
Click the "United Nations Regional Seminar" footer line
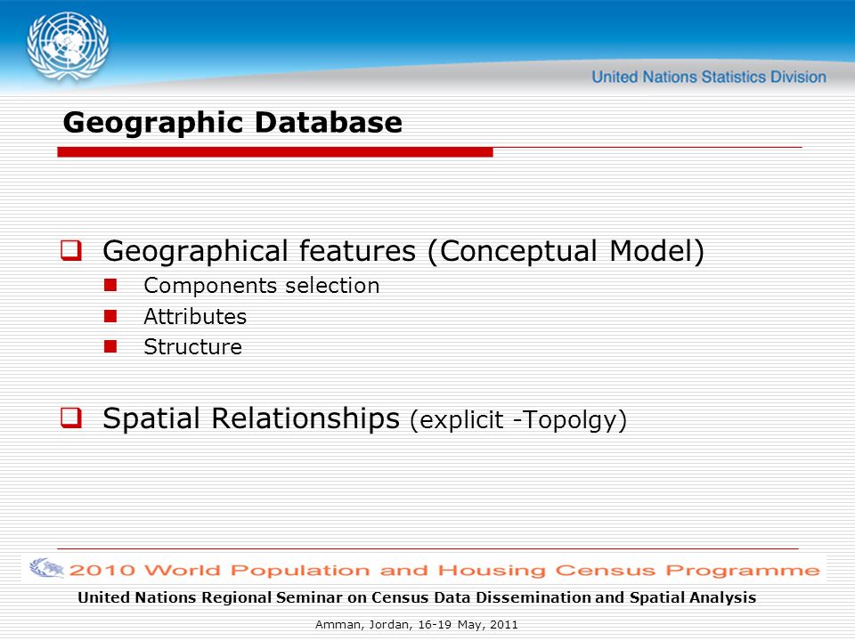[417, 597]
